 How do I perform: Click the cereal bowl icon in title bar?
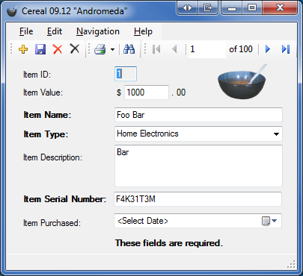point(11,11)
